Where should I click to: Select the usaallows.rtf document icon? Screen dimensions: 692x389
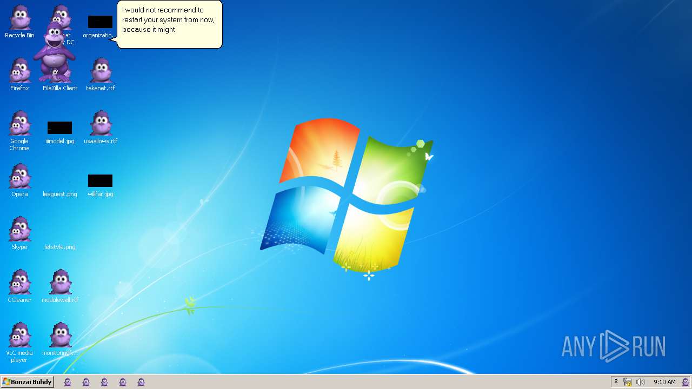101,124
